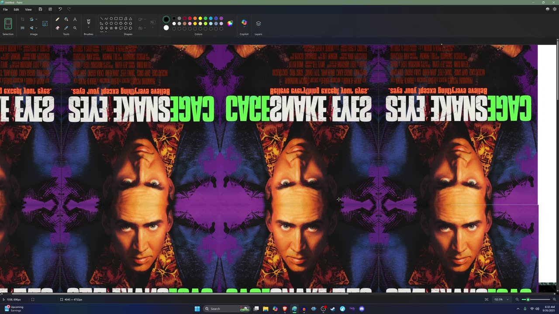Open Steam from the taskbar
The height and width of the screenshot is (314, 559).
point(333,309)
